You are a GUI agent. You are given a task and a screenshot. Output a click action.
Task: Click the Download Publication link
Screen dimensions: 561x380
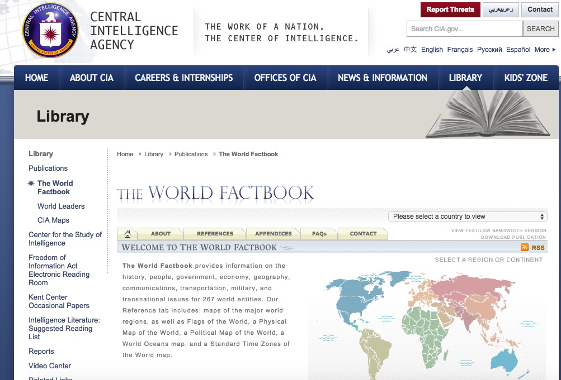[x=513, y=237]
